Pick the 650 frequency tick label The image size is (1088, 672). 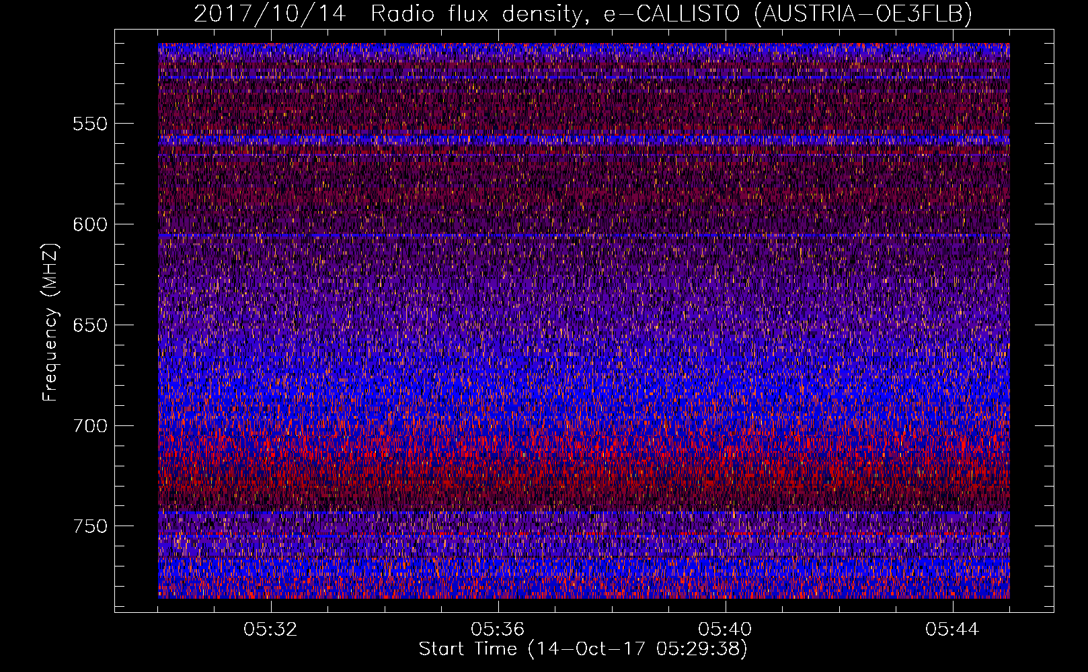[90, 325]
